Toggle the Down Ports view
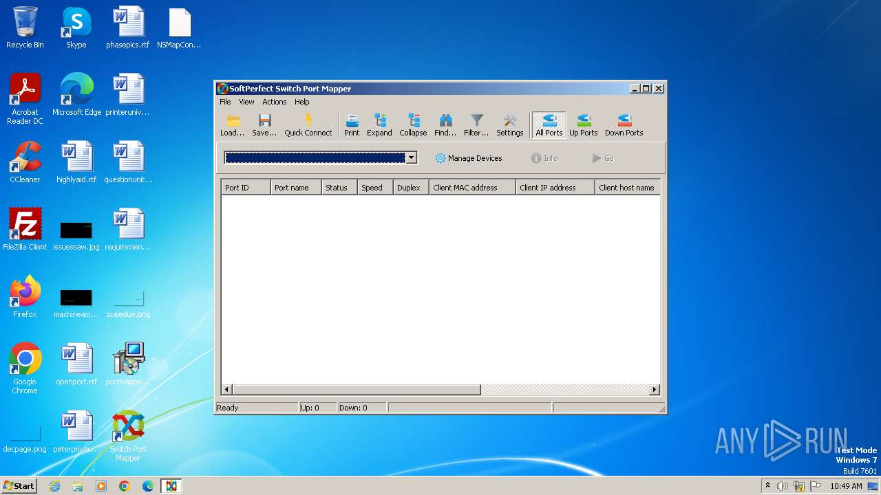 coord(624,125)
